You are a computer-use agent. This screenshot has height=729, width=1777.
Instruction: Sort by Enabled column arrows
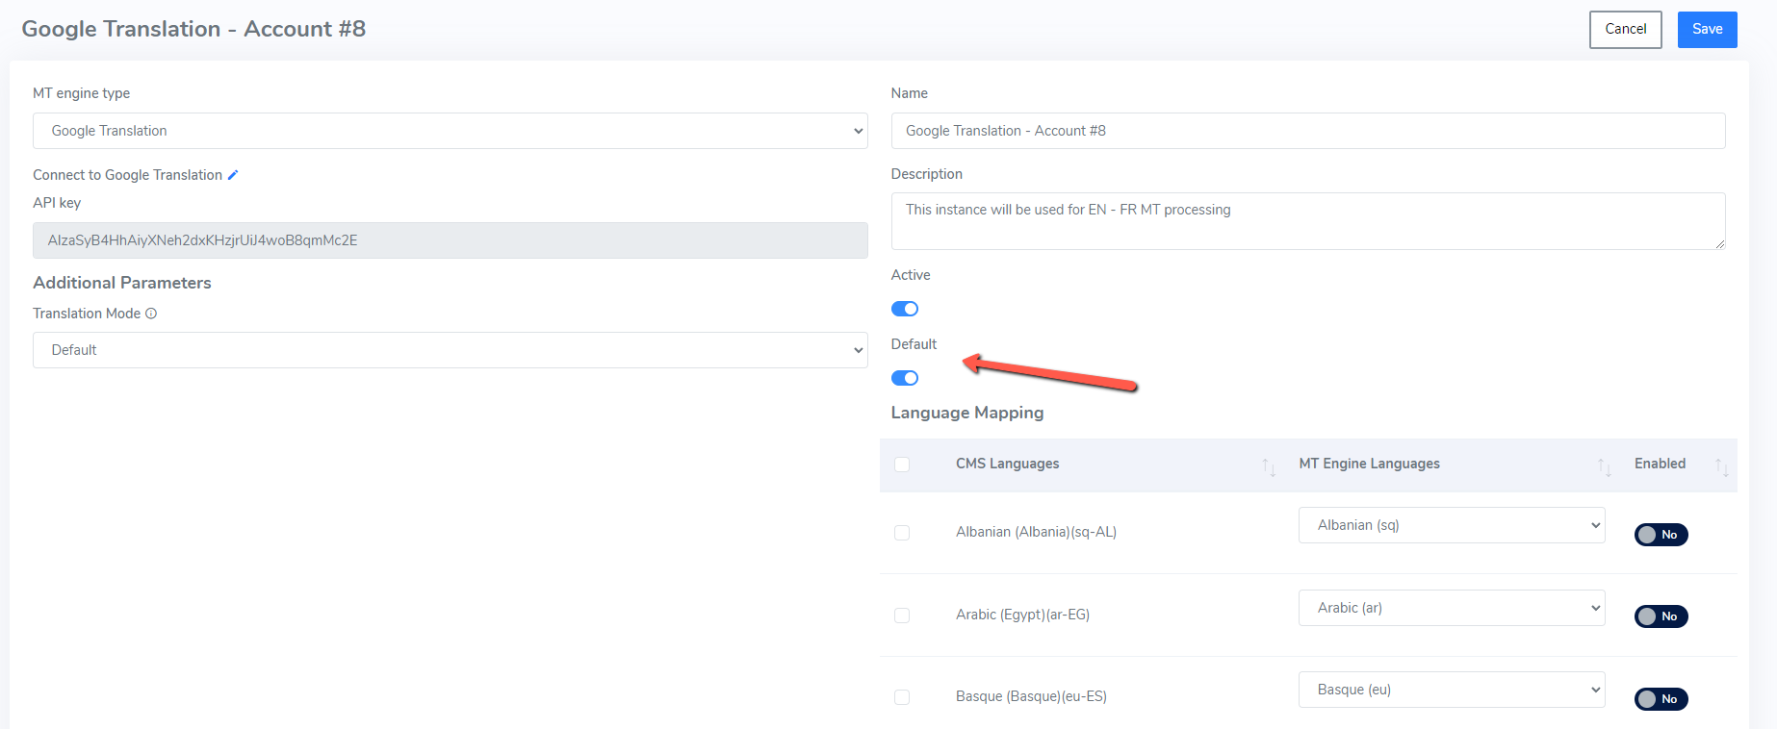coord(1722,466)
